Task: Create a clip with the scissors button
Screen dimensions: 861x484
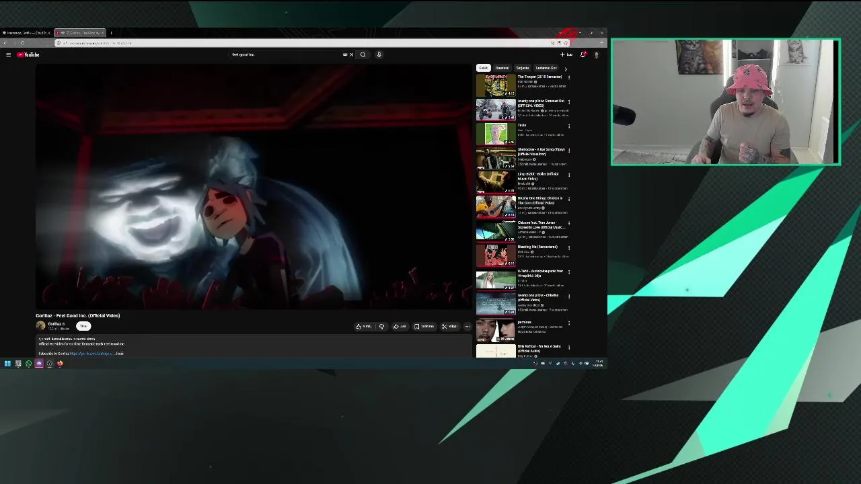Action: 449,327
